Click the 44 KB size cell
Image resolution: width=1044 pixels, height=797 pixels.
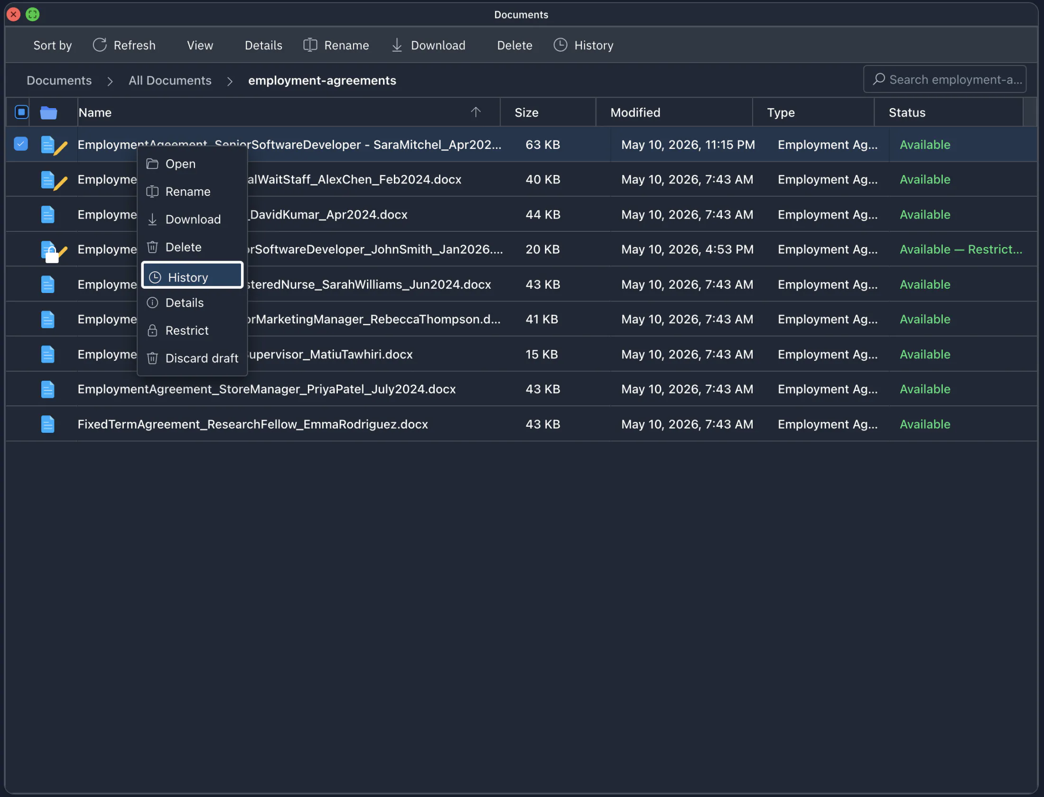543,214
